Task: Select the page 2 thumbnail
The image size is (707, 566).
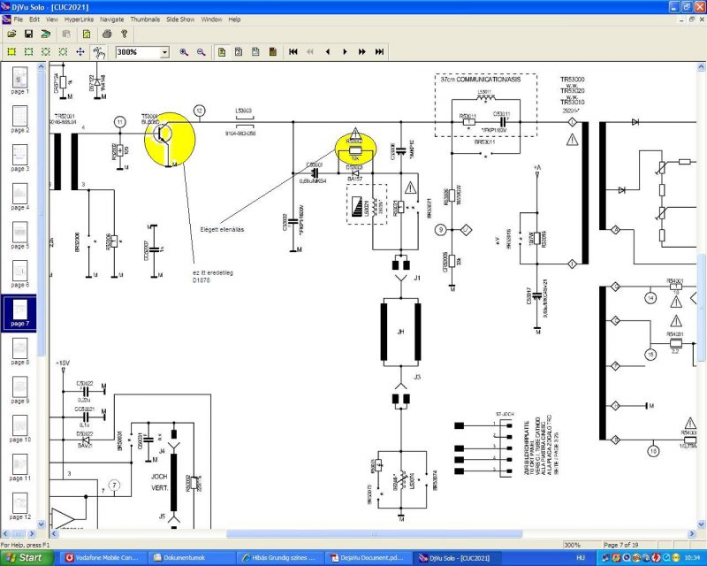Action: coord(19,119)
